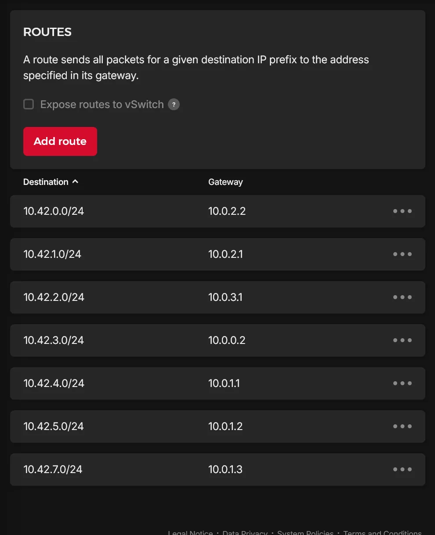
Task: Click the Add route button
Action: [x=60, y=141]
